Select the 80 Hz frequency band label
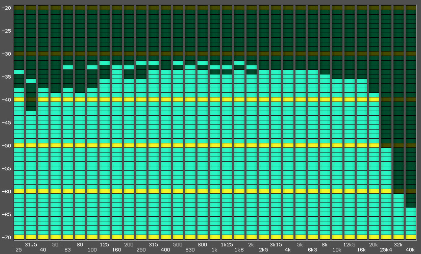The width and height of the screenshot is (421, 254). click(80, 245)
